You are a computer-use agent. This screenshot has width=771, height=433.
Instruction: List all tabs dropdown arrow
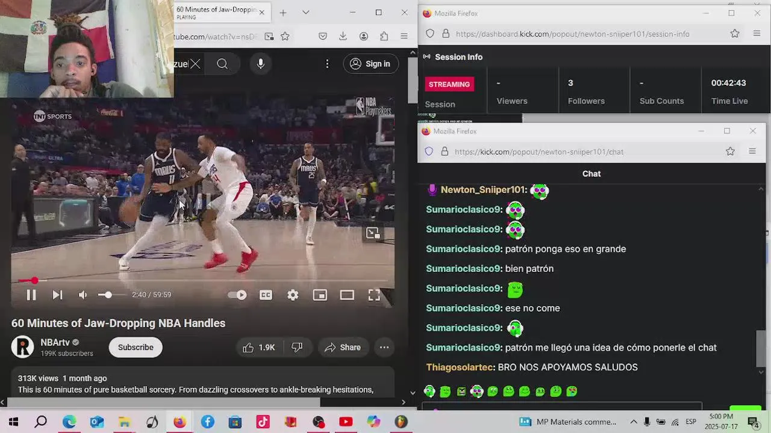coord(306,13)
